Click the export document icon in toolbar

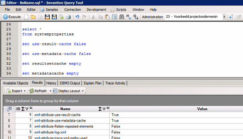61,17
